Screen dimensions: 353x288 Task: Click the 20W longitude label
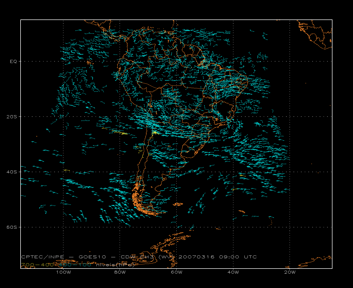click(290, 272)
